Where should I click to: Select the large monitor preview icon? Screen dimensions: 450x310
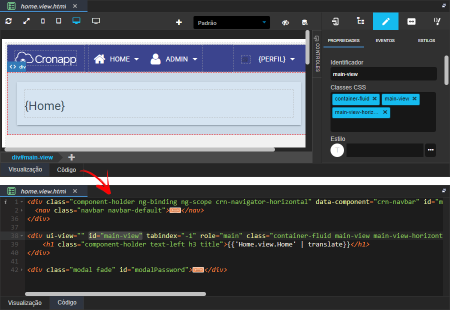point(96,21)
